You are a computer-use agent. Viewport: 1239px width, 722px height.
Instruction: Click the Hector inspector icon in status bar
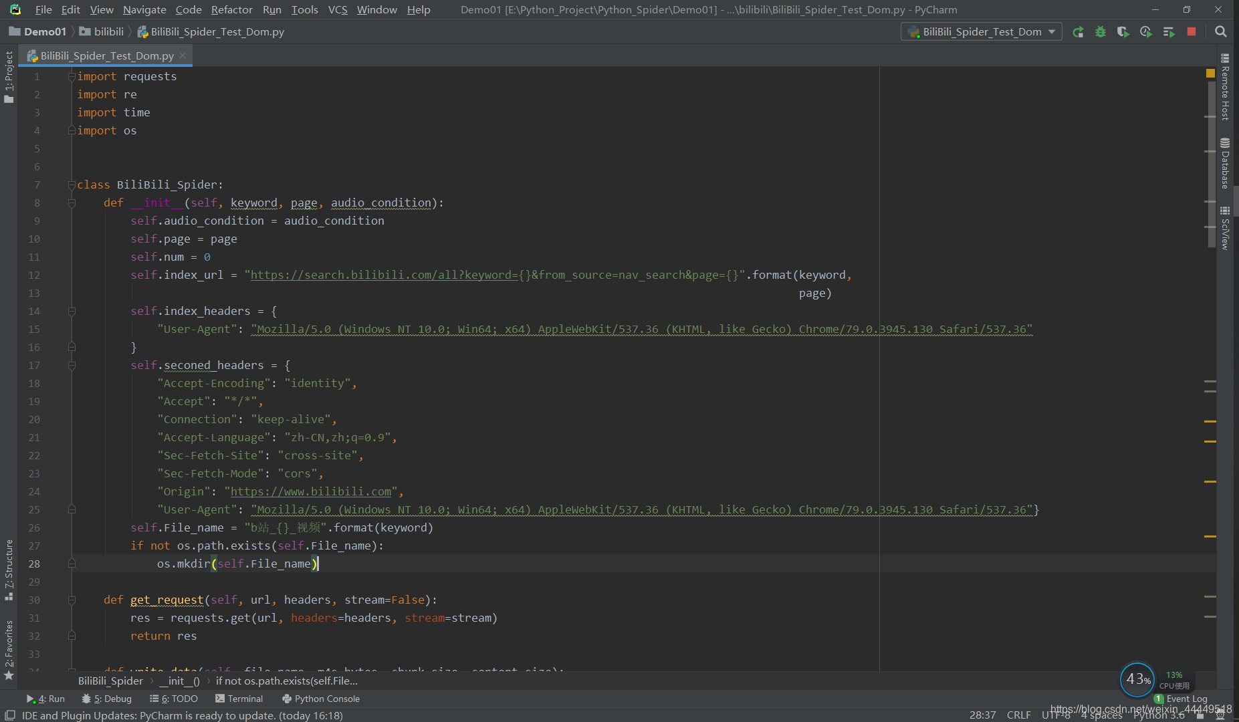pyautogui.click(x=1221, y=715)
